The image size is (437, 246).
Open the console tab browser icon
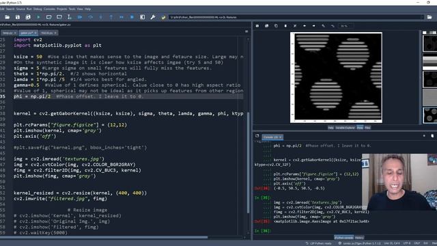(257, 136)
